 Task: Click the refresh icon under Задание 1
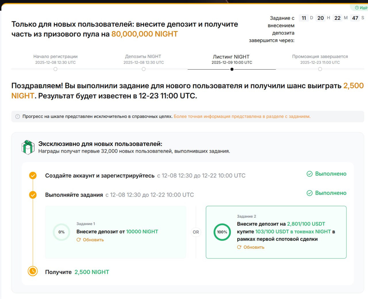pyautogui.click(x=78, y=240)
